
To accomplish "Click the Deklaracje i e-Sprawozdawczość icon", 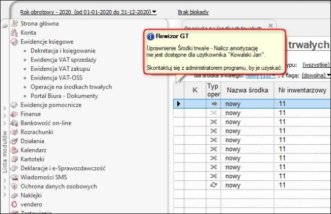I will pos(14,168).
